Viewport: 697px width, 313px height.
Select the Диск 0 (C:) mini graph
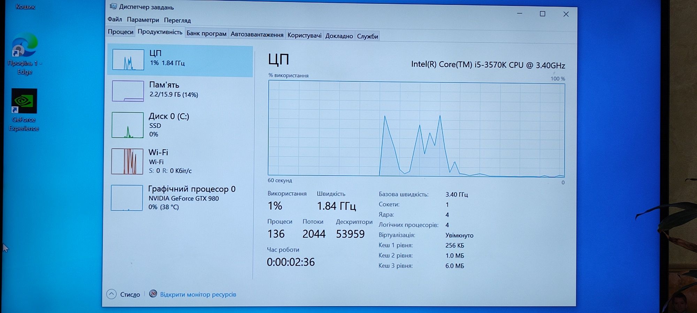click(128, 125)
